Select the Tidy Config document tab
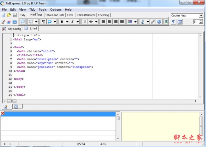Viewport: 206px width, 147px height. click(x=12, y=29)
